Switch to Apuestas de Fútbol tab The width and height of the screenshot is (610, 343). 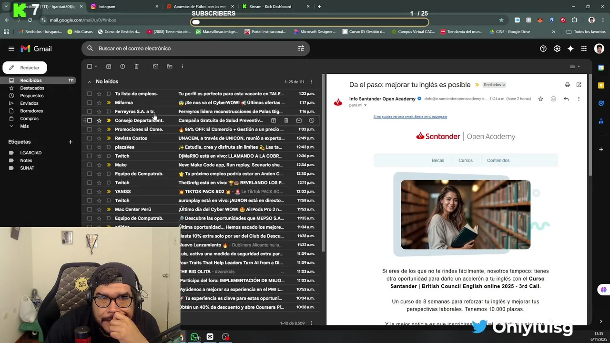tap(200, 7)
